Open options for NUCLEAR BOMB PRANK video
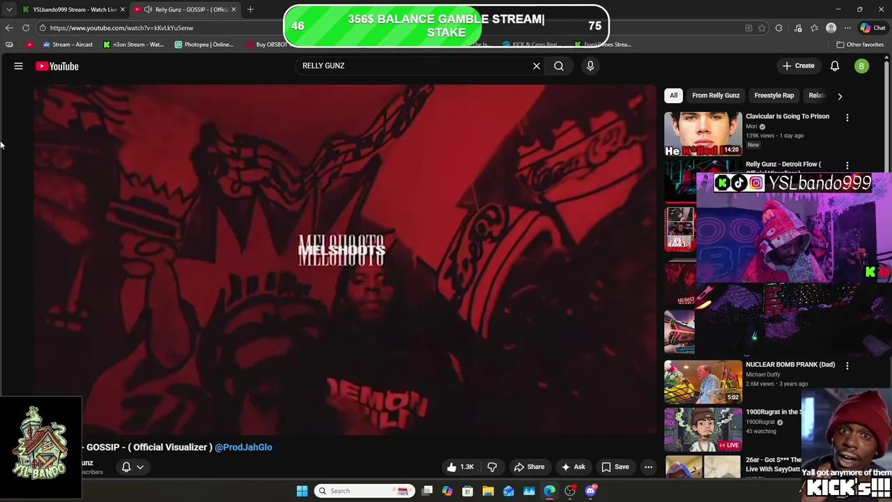The width and height of the screenshot is (892, 502). coord(847,365)
